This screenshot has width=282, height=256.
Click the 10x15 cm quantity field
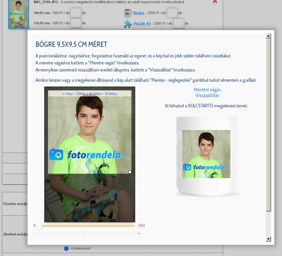tap(76, 13)
